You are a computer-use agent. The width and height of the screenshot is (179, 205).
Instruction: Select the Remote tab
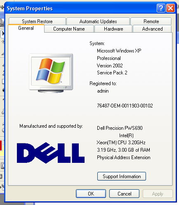[x=151, y=21]
